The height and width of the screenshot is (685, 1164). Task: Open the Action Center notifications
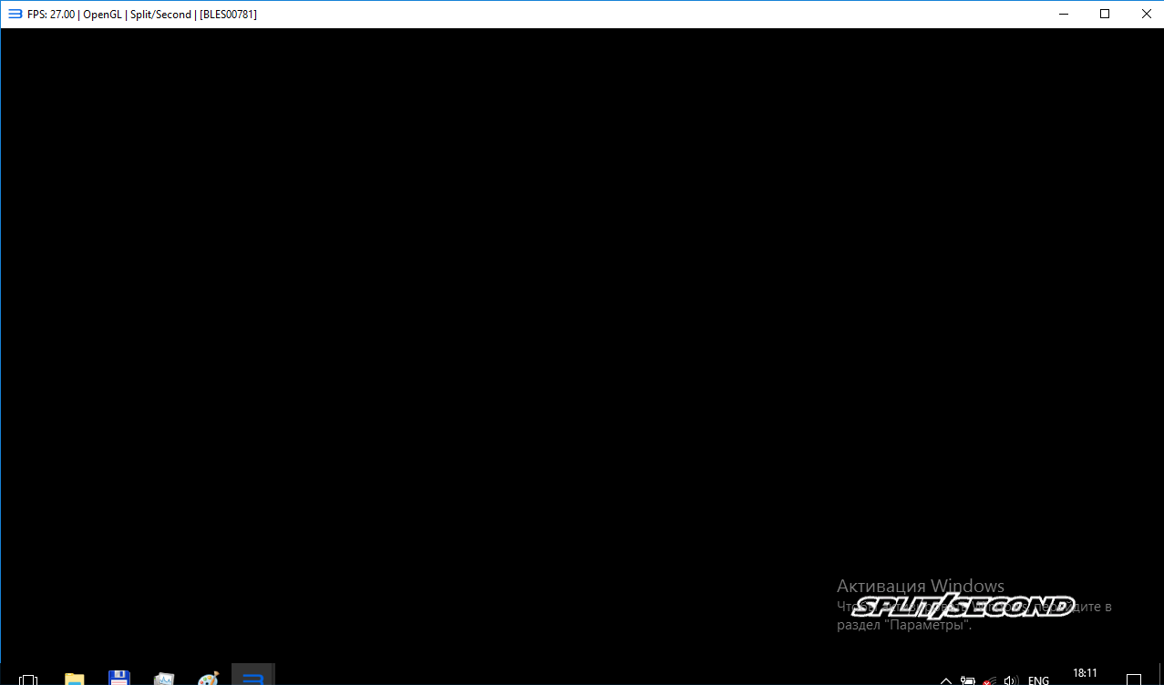click(1134, 679)
